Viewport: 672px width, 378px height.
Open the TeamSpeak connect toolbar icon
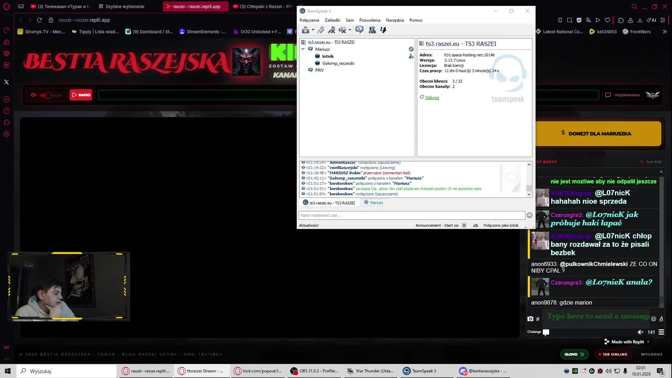(x=306, y=30)
